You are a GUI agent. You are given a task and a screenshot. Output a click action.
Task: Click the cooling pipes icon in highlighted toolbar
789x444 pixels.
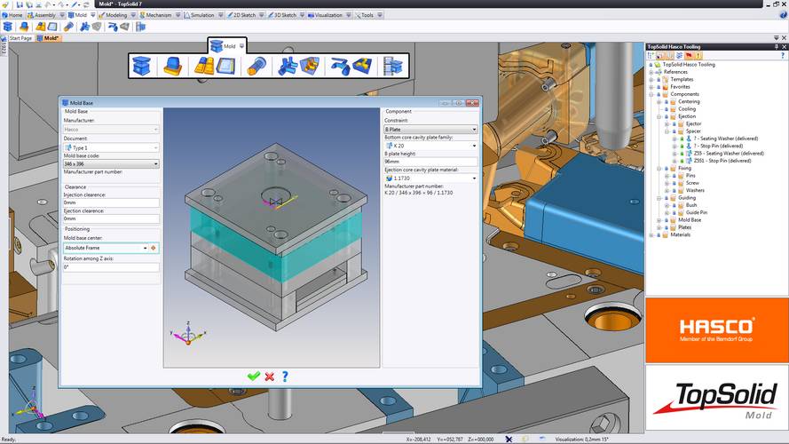286,66
